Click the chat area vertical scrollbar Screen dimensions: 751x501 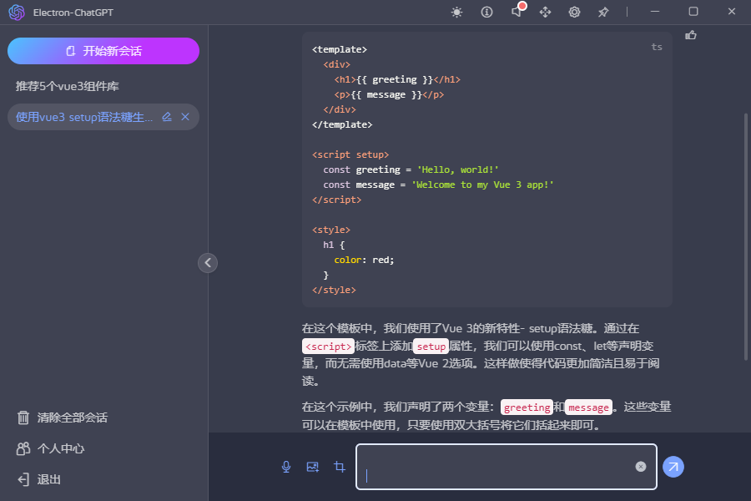[746, 236]
